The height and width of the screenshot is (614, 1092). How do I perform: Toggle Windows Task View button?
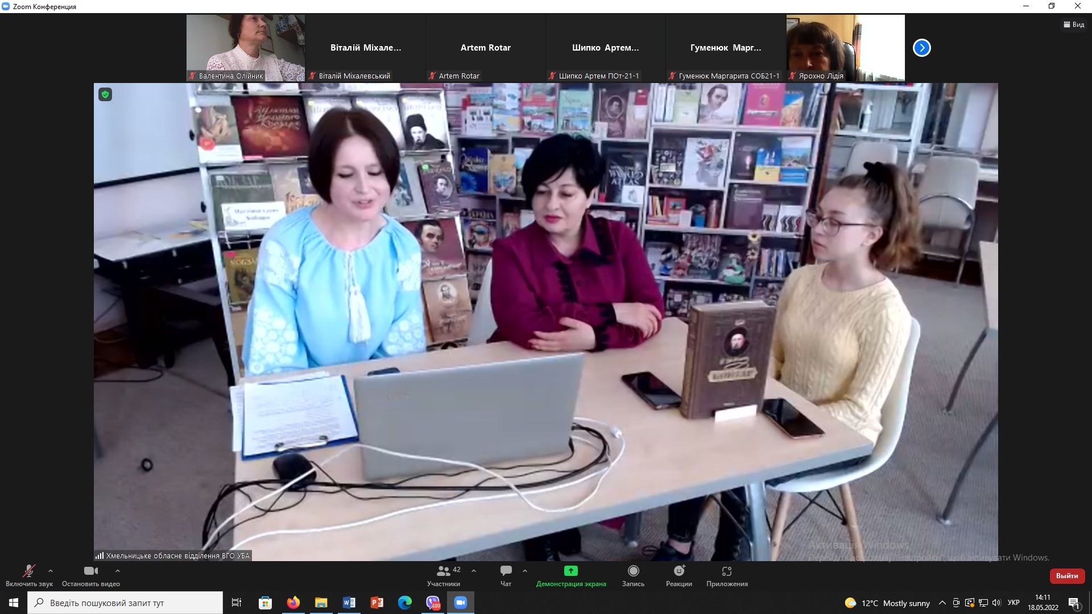tap(237, 603)
